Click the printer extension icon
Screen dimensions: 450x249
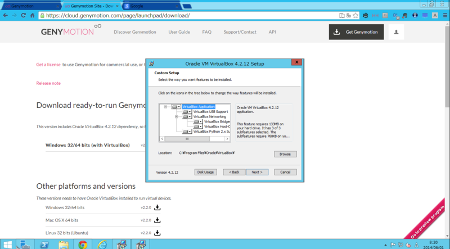click(x=365, y=16)
